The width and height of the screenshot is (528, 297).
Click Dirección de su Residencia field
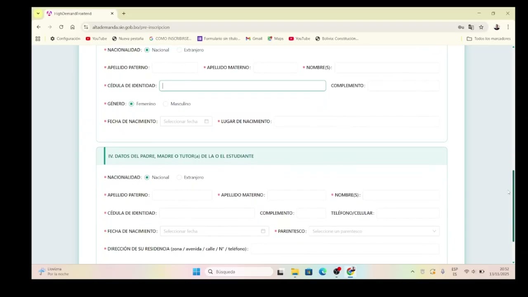(345, 249)
